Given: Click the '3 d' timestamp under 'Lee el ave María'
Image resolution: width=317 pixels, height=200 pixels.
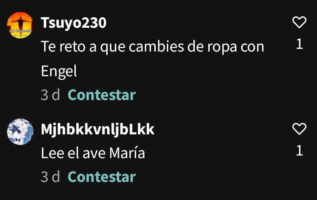Looking at the screenshot, I should tap(50, 177).
